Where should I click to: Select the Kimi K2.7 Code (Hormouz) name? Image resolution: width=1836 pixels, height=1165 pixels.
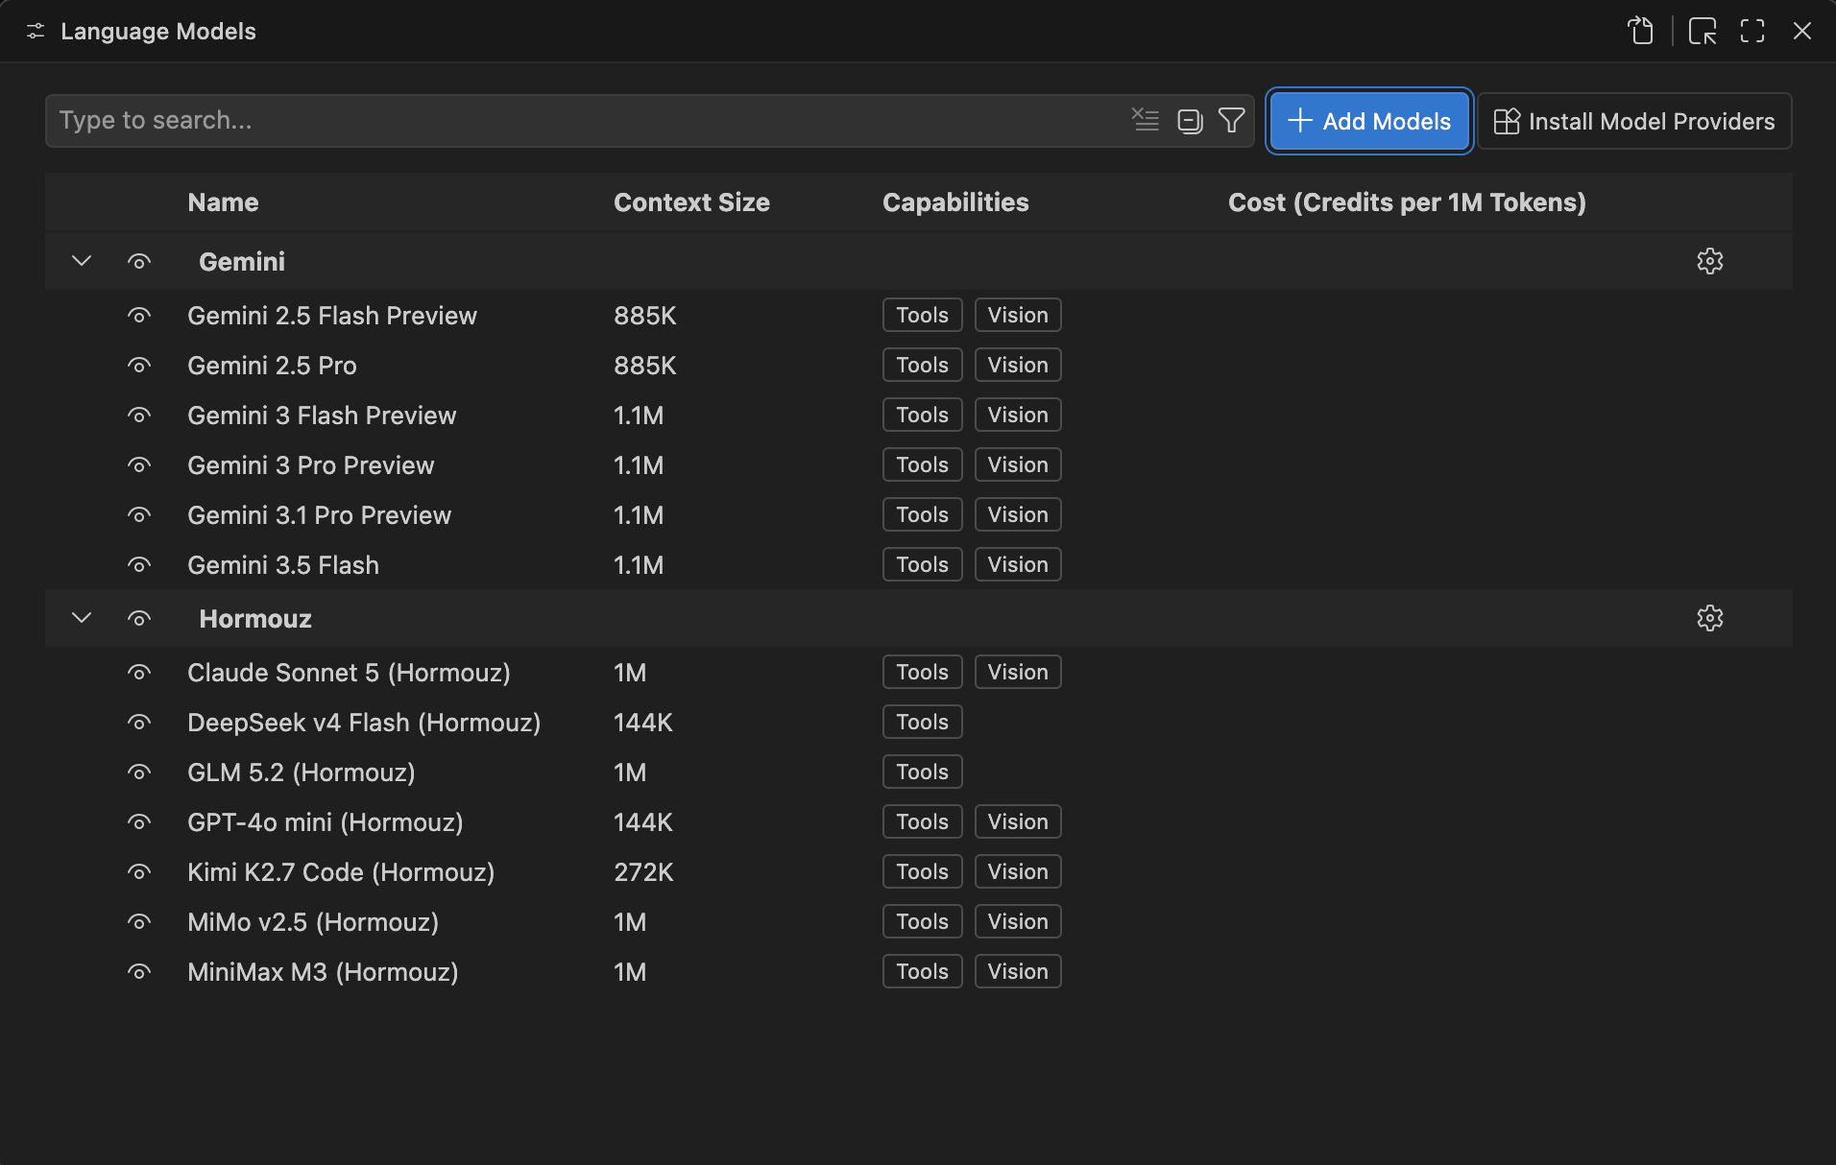(x=341, y=871)
